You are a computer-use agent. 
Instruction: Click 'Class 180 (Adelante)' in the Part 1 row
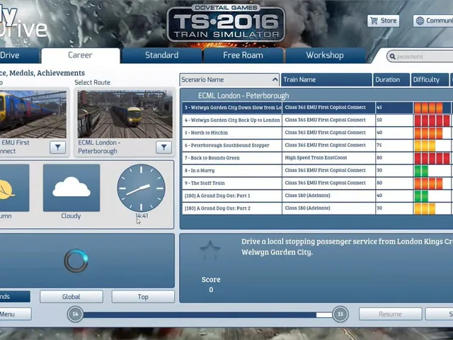coord(307,195)
